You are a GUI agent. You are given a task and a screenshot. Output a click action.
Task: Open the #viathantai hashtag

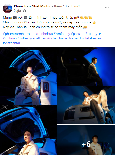pyautogui.click(x=11, y=43)
